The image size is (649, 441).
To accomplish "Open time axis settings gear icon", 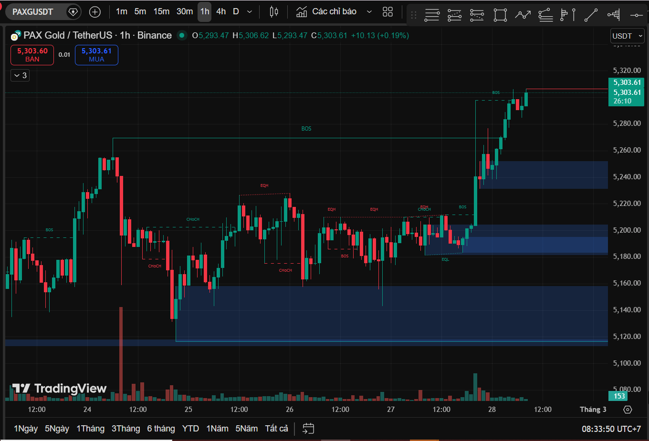I will 628,410.
